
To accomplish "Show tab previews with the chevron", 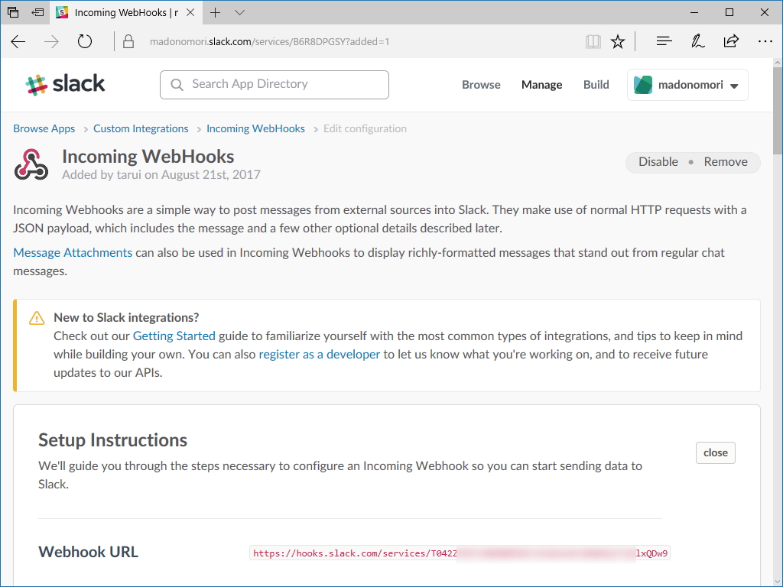I will (239, 12).
